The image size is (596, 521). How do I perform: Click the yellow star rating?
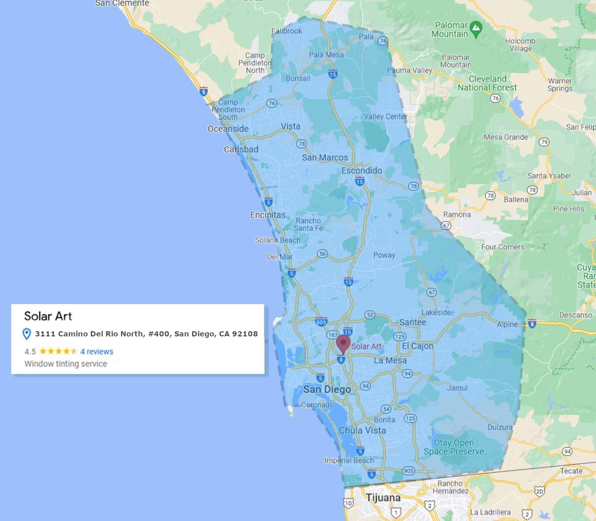[x=58, y=351]
